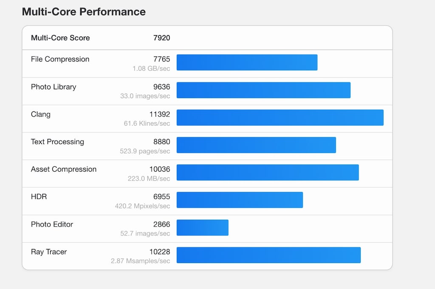Viewport: 435px width, 289px height.
Task: Click the Asset Compression label
Action: click(x=64, y=169)
